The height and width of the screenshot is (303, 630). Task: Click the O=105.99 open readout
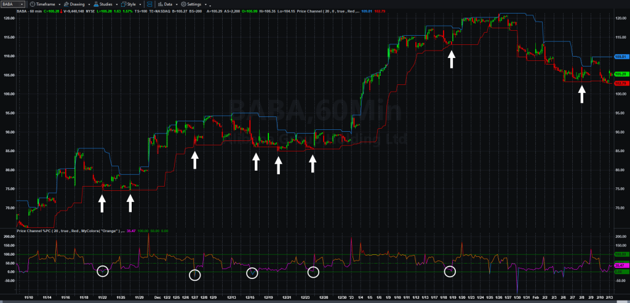[250, 11]
